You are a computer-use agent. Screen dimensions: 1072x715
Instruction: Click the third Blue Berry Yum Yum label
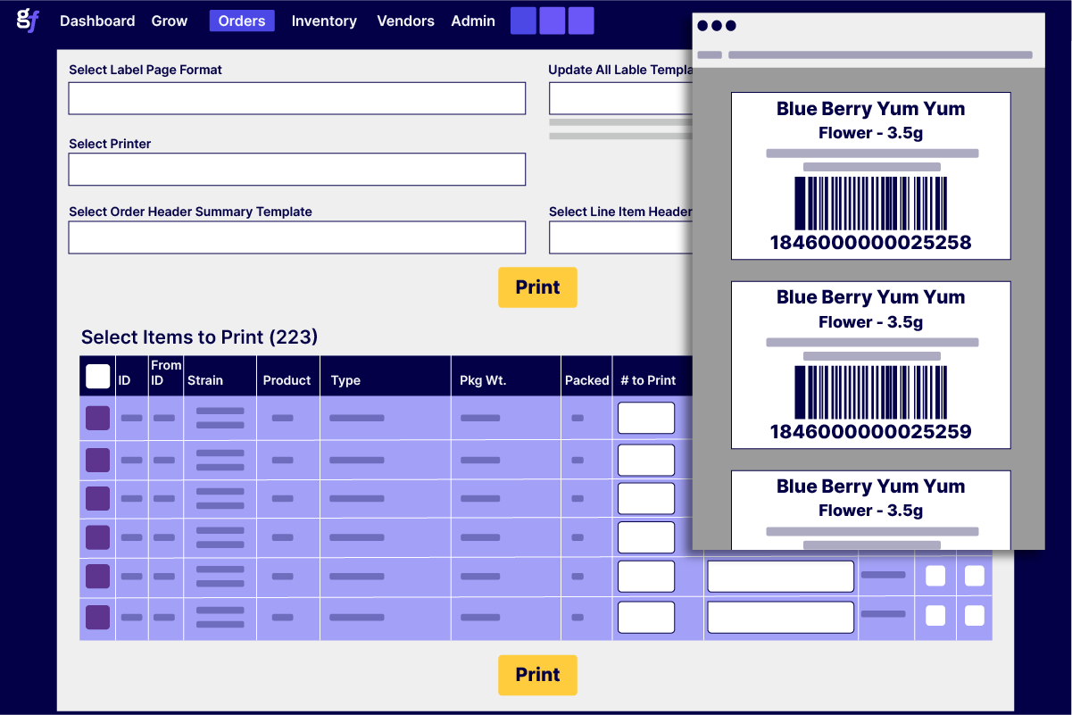tap(871, 510)
